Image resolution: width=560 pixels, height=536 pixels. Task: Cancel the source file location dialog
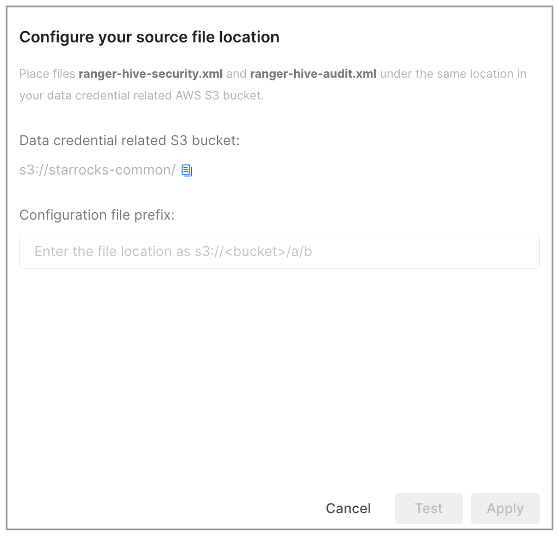pyautogui.click(x=348, y=508)
